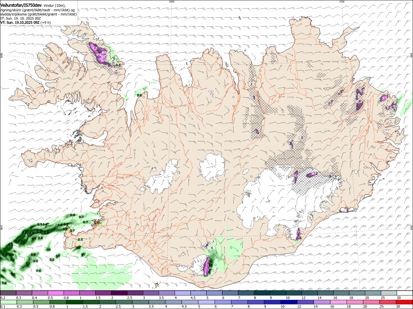Select the navy blue 10 swatch, lower scale
Screen dimensions: 413x309
coord(288,302)
